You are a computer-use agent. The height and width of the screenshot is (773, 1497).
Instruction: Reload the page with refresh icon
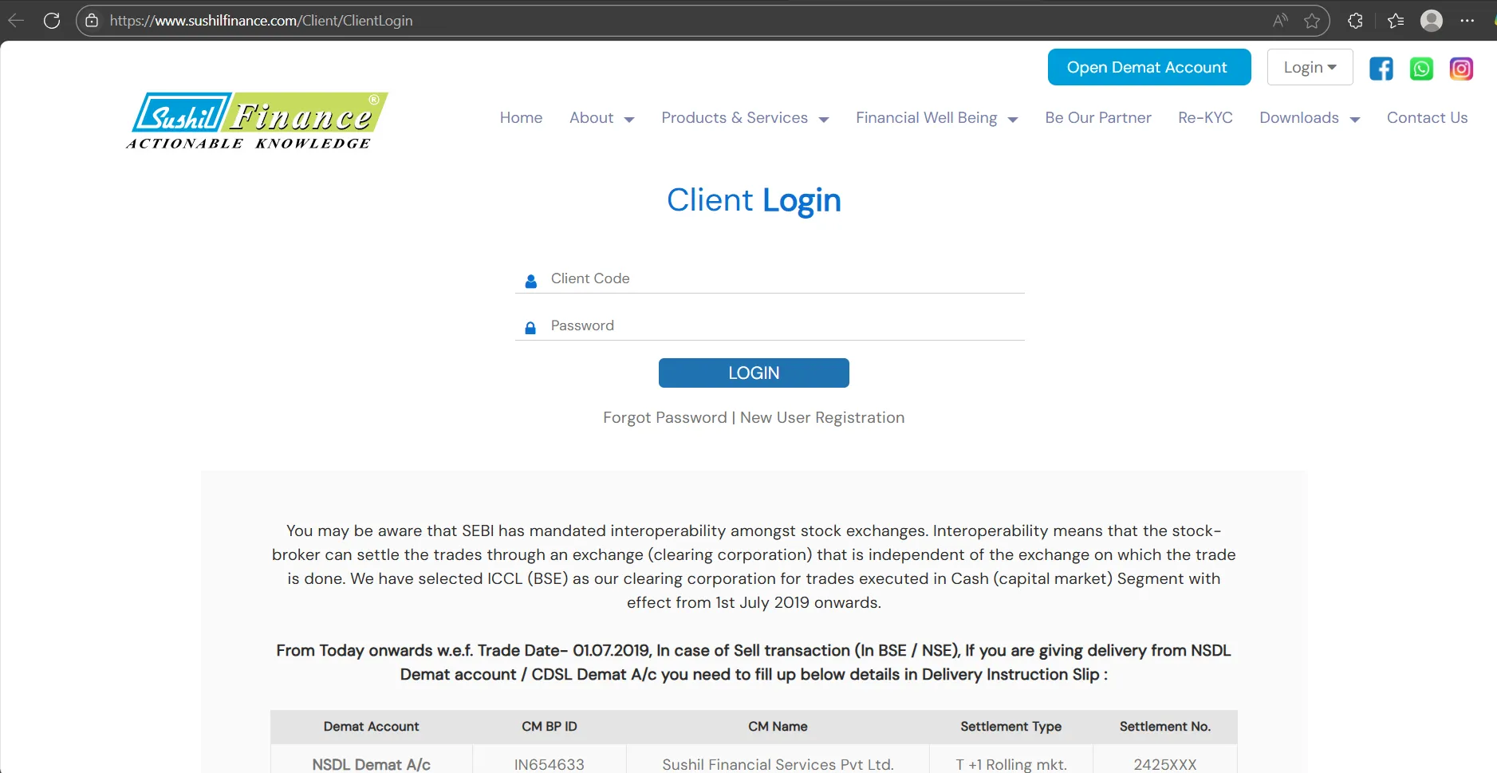tap(52, 21)
